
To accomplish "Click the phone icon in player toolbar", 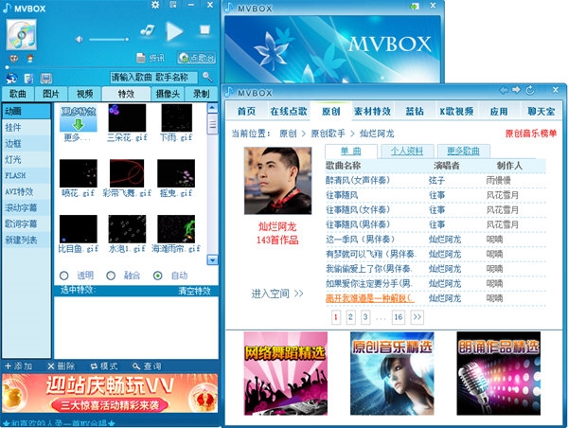I will [x=28, y=78].
